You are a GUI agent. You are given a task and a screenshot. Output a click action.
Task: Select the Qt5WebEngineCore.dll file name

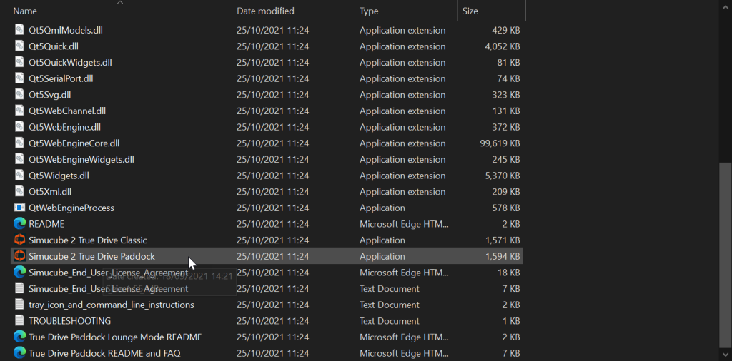(74, 143)
